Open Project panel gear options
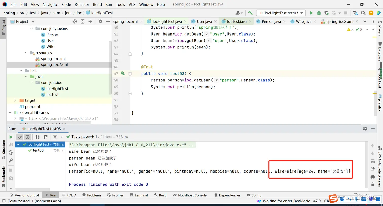This screenshot has height=206, width=383. tap(100, 22)
